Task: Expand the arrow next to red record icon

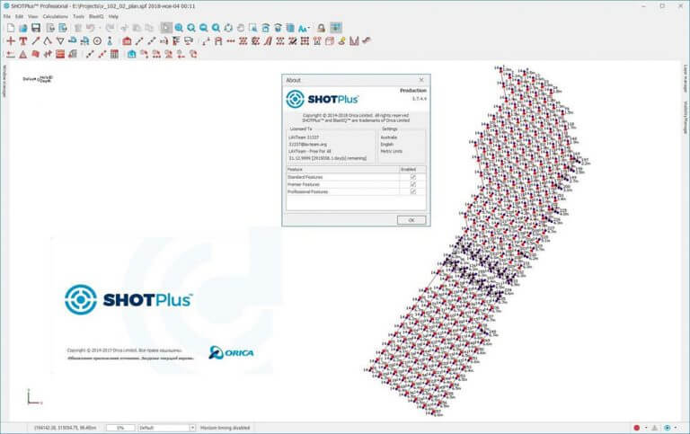Action: pyautogui.click(x=646, y=428)
